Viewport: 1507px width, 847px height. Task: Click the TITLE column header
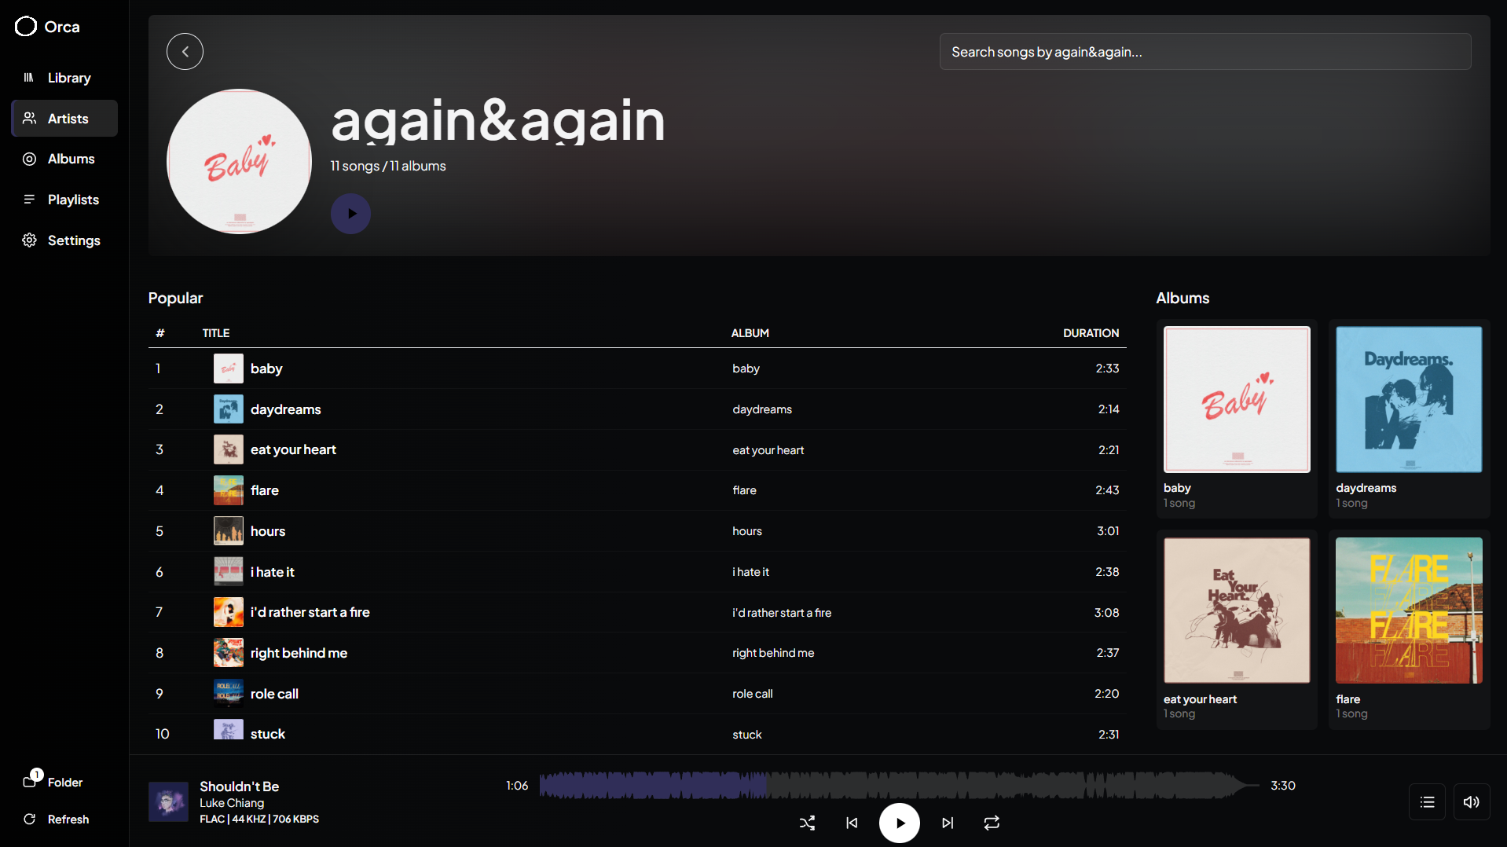coord(216,333)
